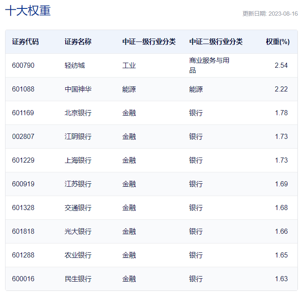Select stock code 600919
The image size is (300, 296).
[23, 184]
